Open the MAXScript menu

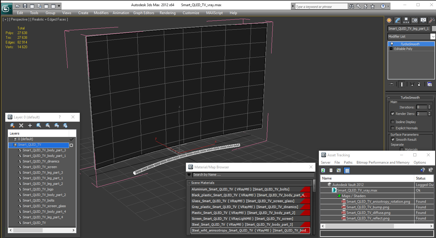215,13
